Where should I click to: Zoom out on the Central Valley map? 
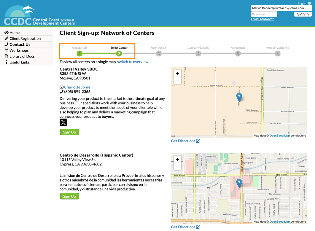(x=177, y=81)
